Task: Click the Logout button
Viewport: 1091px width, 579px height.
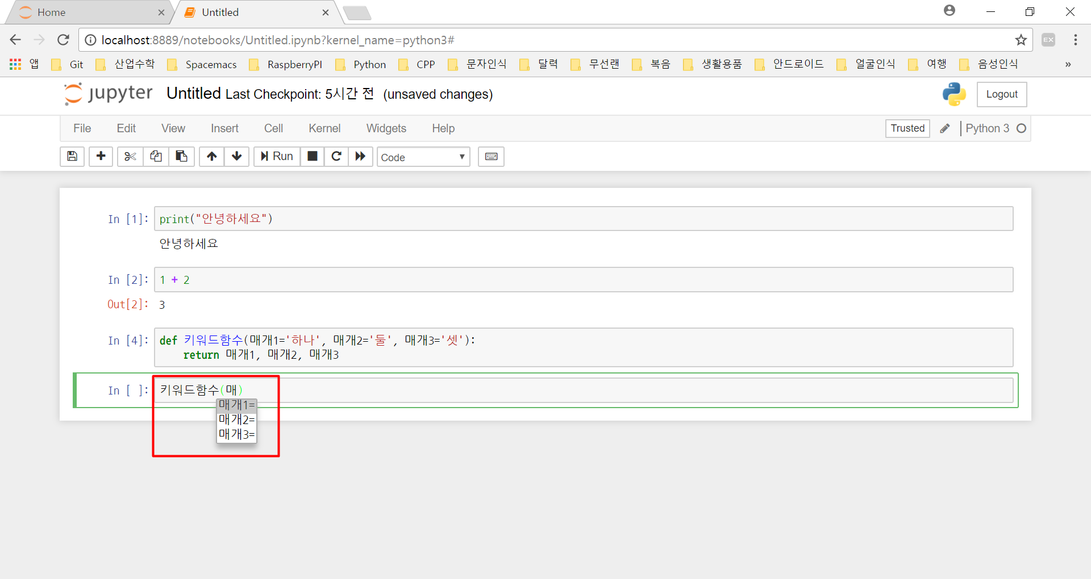Action: (x=1001, y=94)
